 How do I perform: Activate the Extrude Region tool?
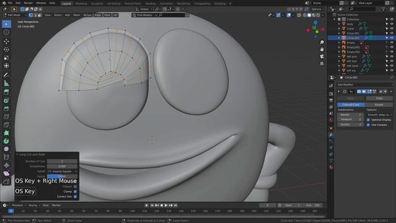(6, 92)
